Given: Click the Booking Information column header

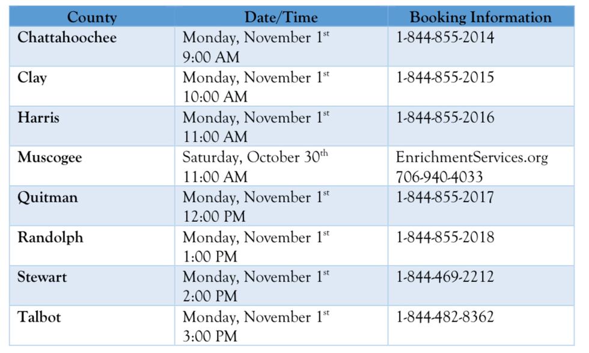Looking at the screenshot, I should (480, 17).
